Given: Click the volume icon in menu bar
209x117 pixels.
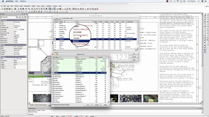Looking at the screenshot, I should point(184,1).
